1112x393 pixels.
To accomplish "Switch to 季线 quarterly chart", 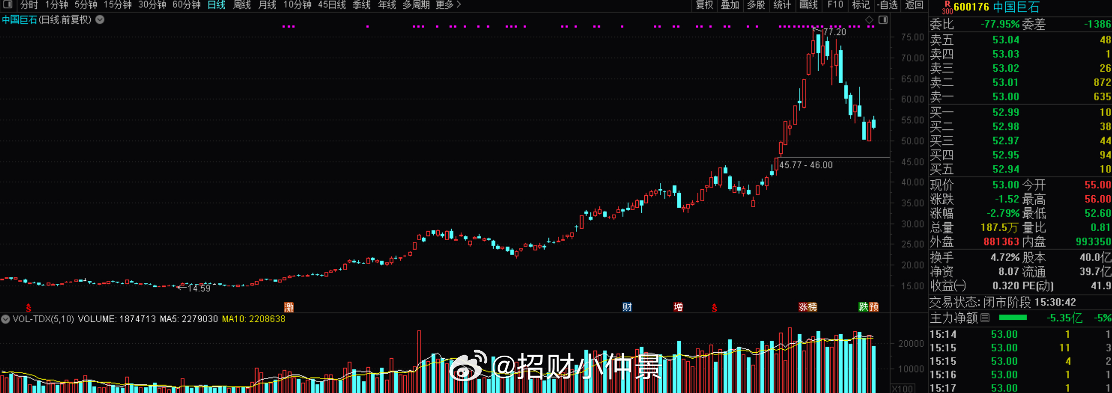I will click(x=361, y=5).
